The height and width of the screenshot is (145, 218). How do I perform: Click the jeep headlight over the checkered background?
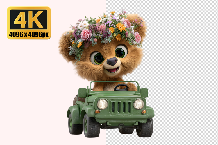point(139,104)
